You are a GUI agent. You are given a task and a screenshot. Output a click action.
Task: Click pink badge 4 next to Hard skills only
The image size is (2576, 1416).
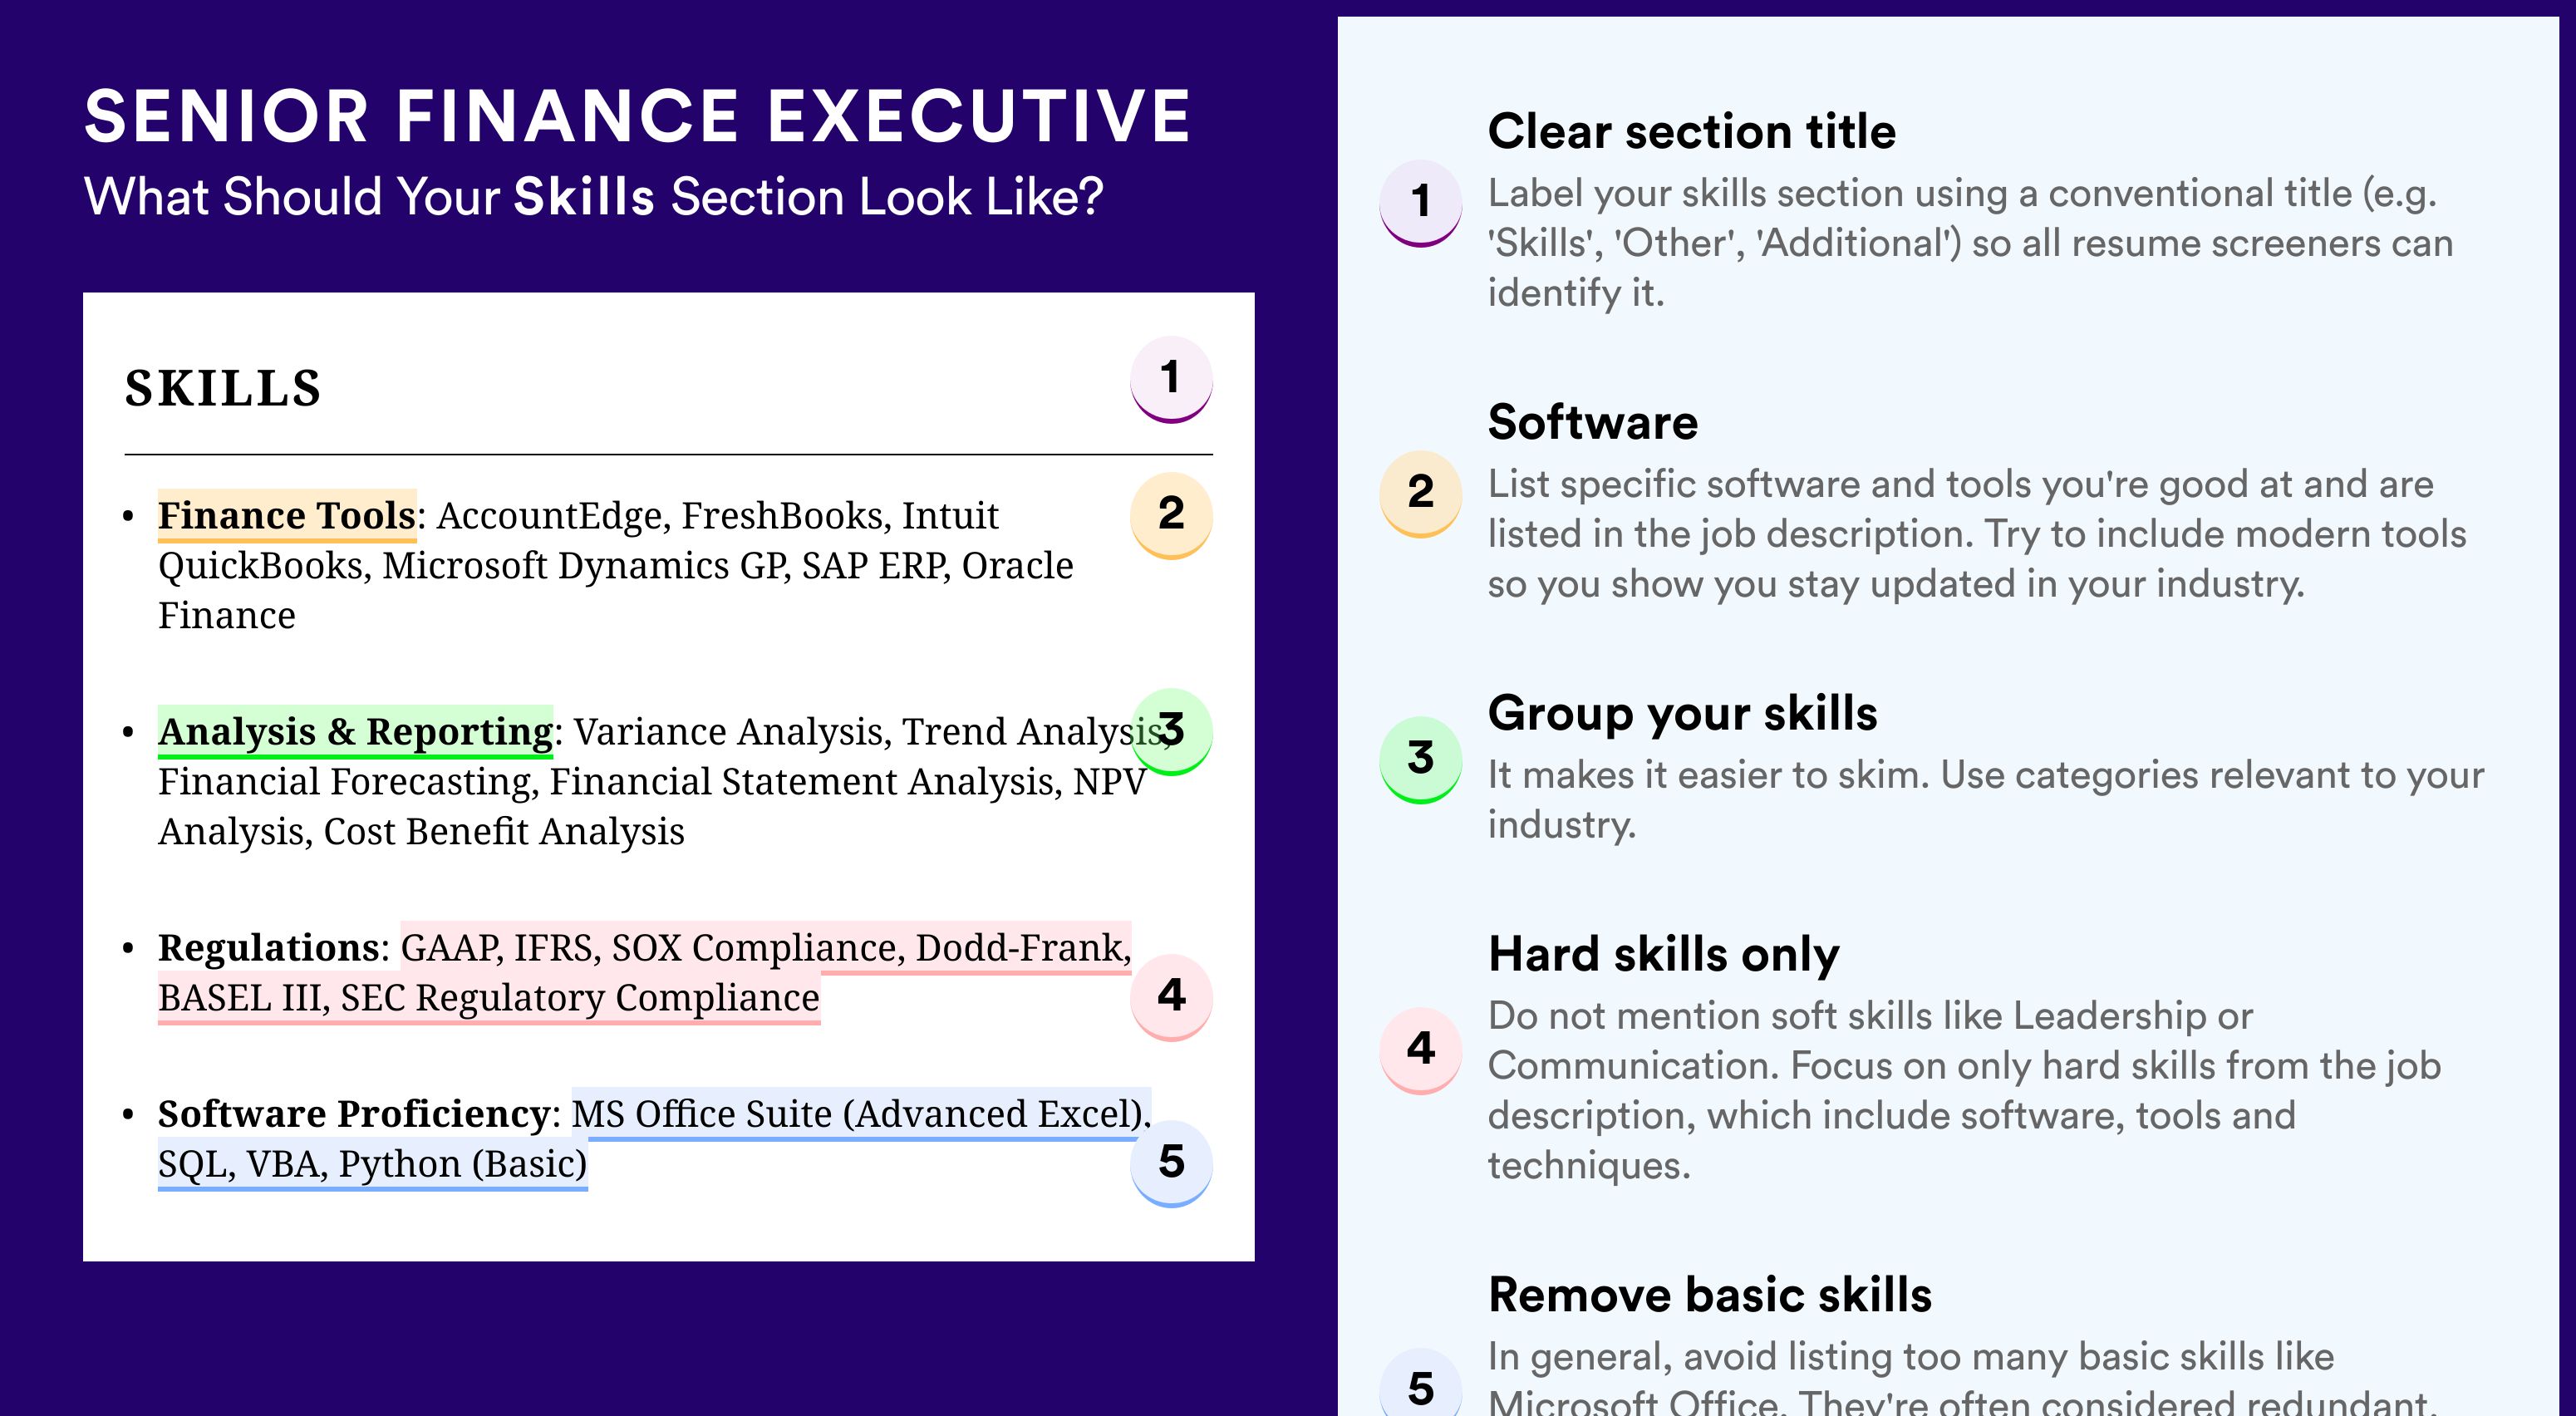(x=1421, y=1050)
